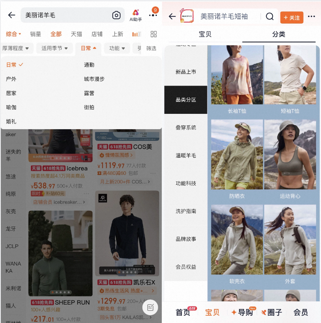Image resolution: width=321 pixels, height=323 pixels.
Task: Select the 通勤 scene option
Action: coord(89,65)
